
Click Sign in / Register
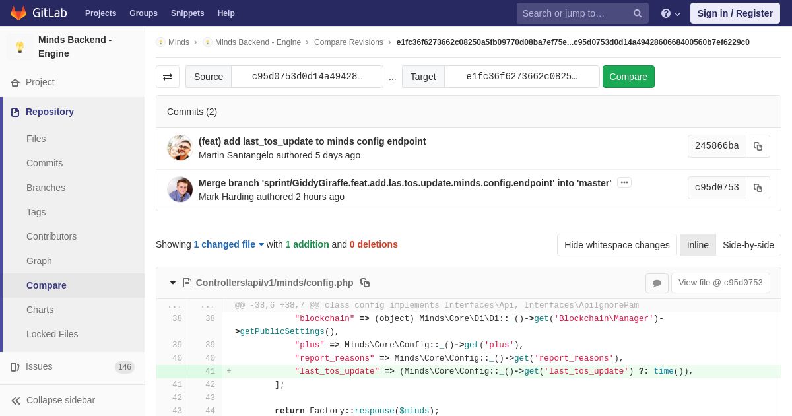tap(735, 13)
